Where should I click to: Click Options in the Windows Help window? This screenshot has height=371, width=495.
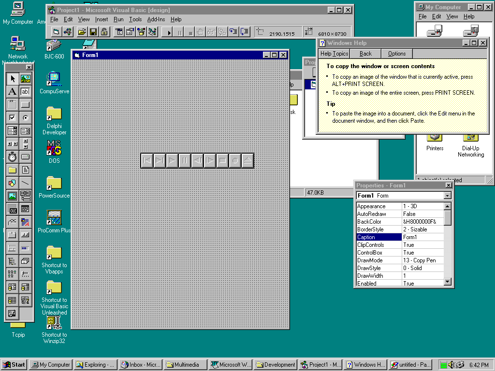pos(397,54)
